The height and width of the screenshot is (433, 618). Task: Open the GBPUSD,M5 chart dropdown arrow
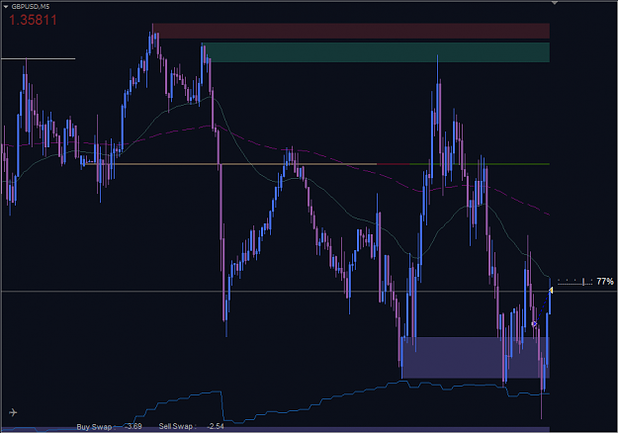click(x=6, y=7)
